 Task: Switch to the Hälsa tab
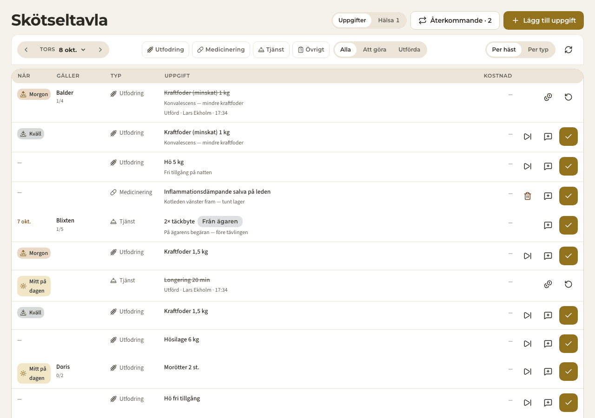(389, 20)
